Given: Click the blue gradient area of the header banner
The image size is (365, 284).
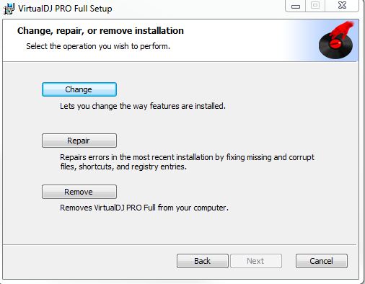Looking at the screenshot, I should [x=301, y=40].
